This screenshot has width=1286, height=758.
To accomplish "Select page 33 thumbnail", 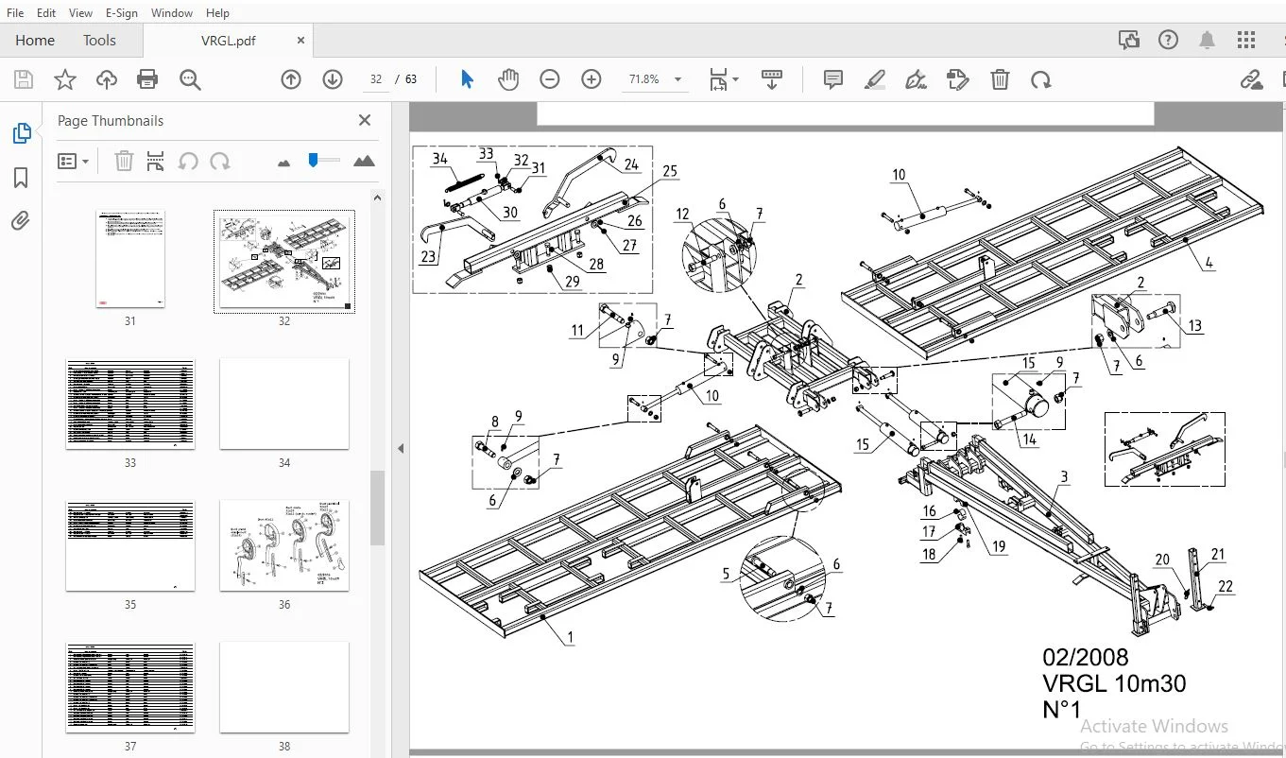I will pos(130,404).
